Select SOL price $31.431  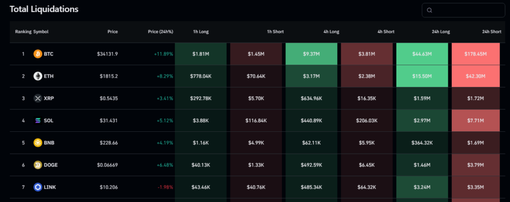109,120
